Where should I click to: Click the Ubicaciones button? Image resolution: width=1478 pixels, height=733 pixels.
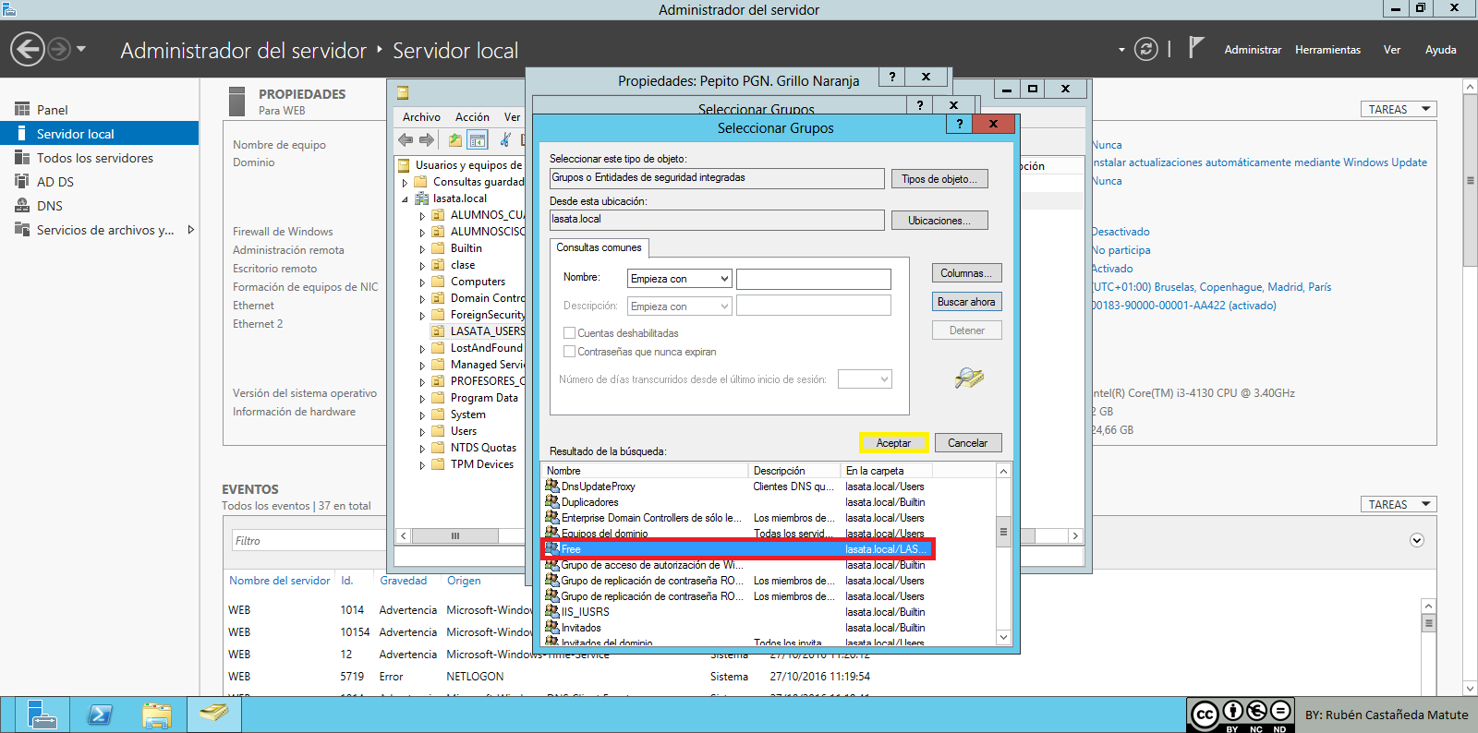(x=939, y=221)
